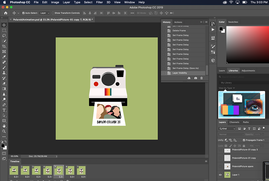This screenshot has height=181, width=269.
Task: Open the Layer menu
Action: point(66,2)
